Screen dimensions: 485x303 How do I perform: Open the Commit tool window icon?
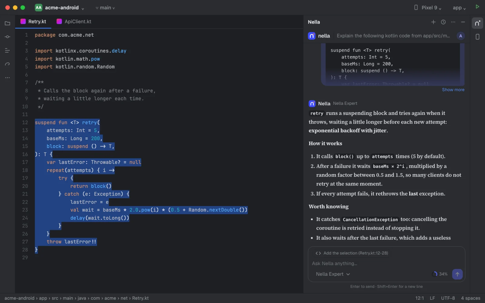pos(8,37)
